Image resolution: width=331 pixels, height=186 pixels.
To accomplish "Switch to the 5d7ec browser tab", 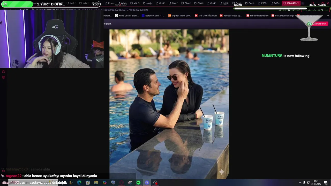I will point(275,3).
